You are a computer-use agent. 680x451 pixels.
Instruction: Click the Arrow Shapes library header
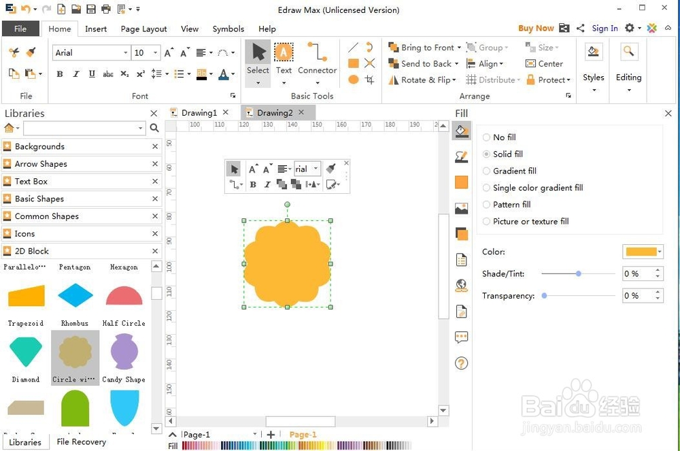click(82, 164)
